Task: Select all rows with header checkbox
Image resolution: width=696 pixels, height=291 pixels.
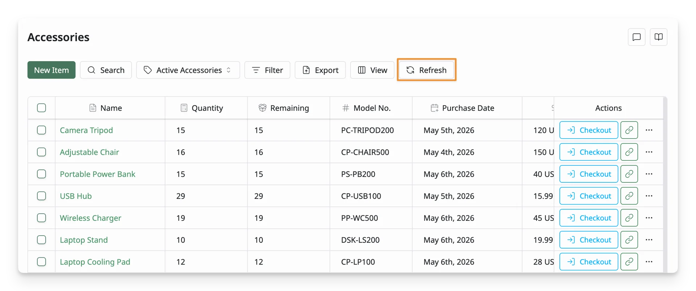Action: tap(41, 108)
